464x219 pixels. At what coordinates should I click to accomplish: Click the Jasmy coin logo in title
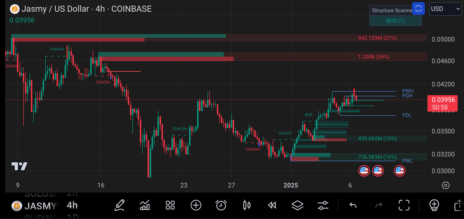[14, 9]
